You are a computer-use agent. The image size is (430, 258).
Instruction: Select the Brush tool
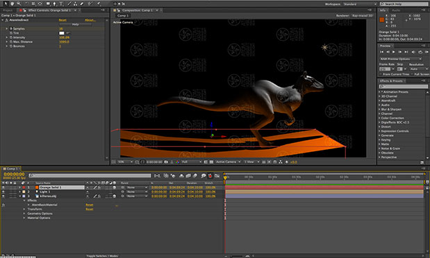click(x=69, y=3)
